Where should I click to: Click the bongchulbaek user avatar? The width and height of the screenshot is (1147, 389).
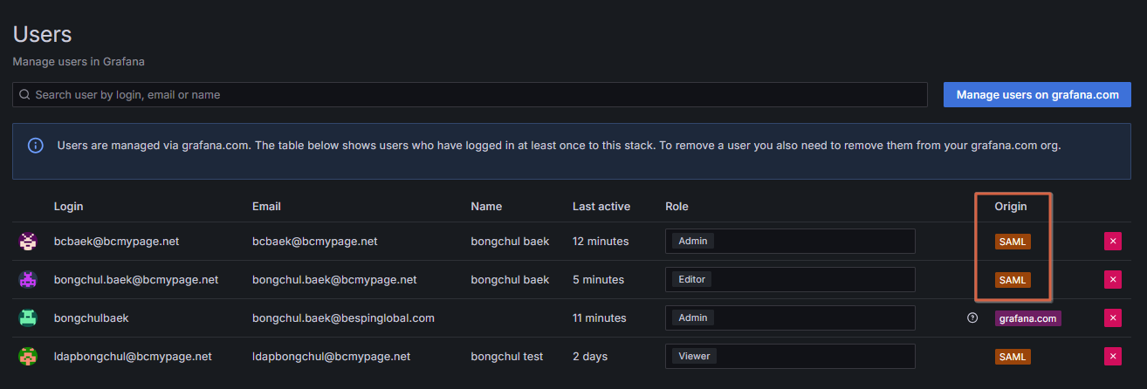tap(28, 318)
